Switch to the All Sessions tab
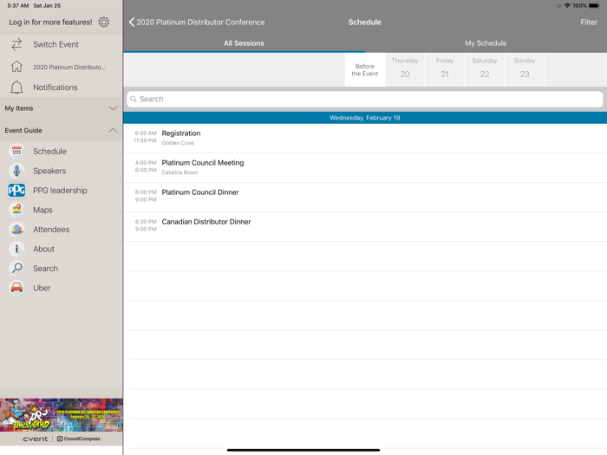This screenshot has height=455, width=607. (x=244, y=43)
